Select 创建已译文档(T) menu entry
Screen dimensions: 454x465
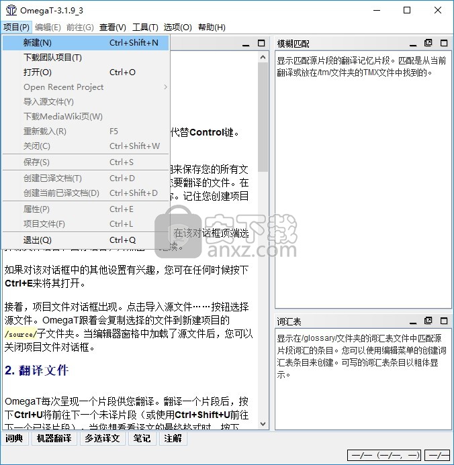coord(86,178)
